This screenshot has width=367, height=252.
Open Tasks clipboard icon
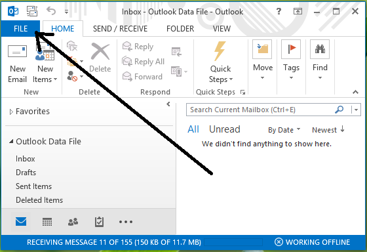point(99,222)
